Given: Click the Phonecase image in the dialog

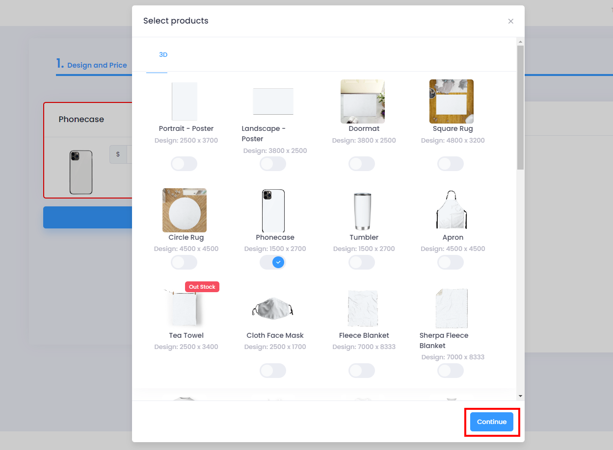Looking at the screenshot, I should tap(273, 211).
